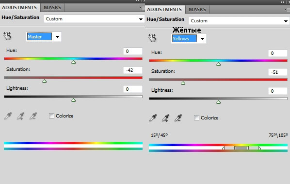Click the gray yellow-range bar between color strips

click(242, 148)
